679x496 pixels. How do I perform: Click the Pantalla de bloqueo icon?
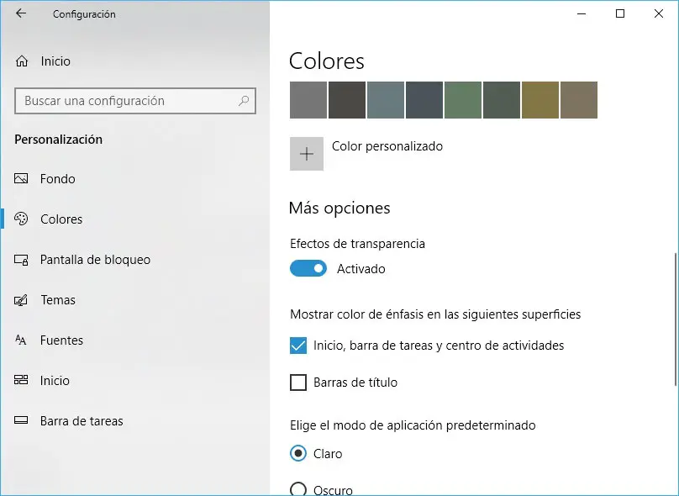22,260
